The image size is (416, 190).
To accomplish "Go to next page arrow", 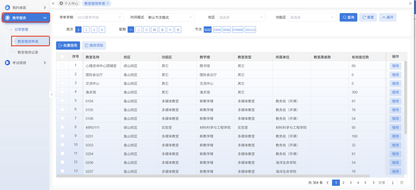I will pos(374,183).
